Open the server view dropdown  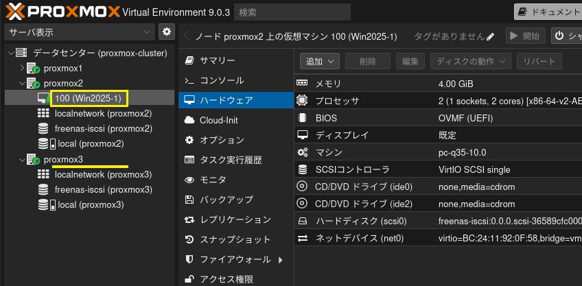[x=80, y=32]
